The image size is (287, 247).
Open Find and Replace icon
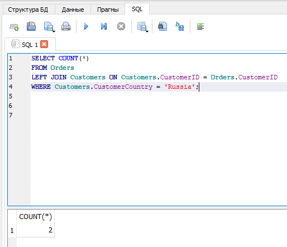coord(180,26)
